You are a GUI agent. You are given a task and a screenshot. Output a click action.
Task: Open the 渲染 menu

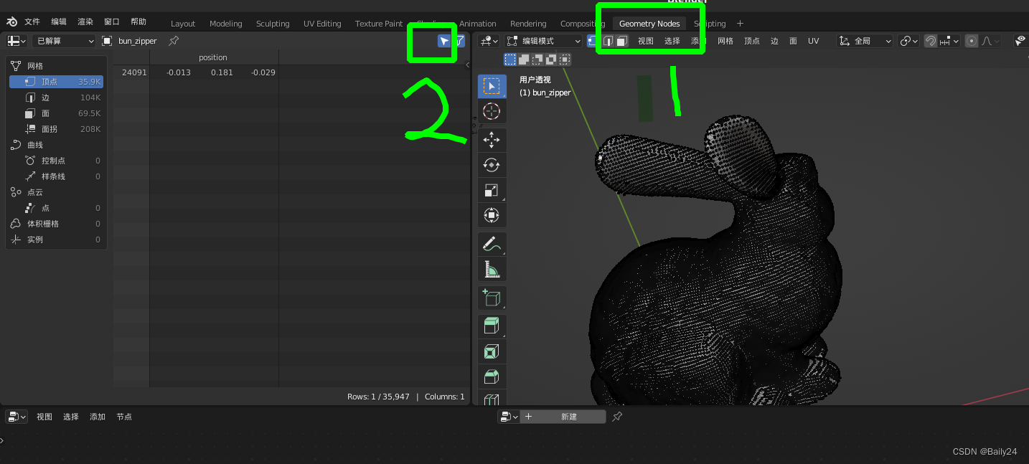(85, 22)
